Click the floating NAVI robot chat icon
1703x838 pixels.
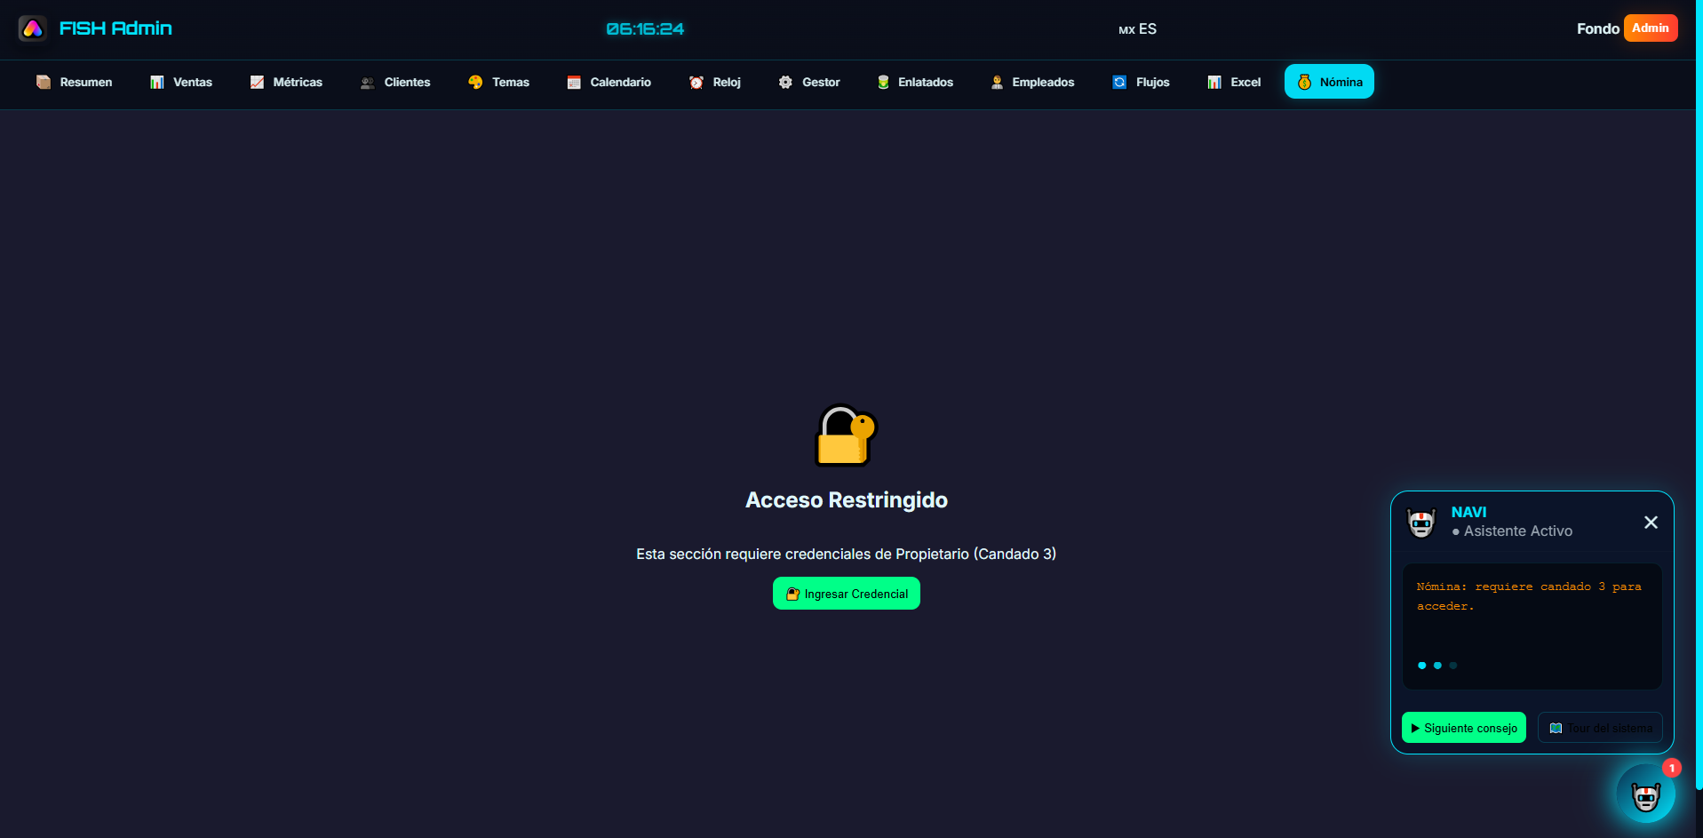[x=1645, y=794]
